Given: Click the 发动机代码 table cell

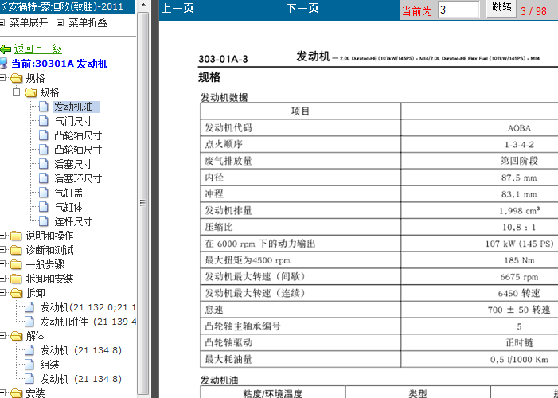Looking at the screenshot, I should coord(300,127).
